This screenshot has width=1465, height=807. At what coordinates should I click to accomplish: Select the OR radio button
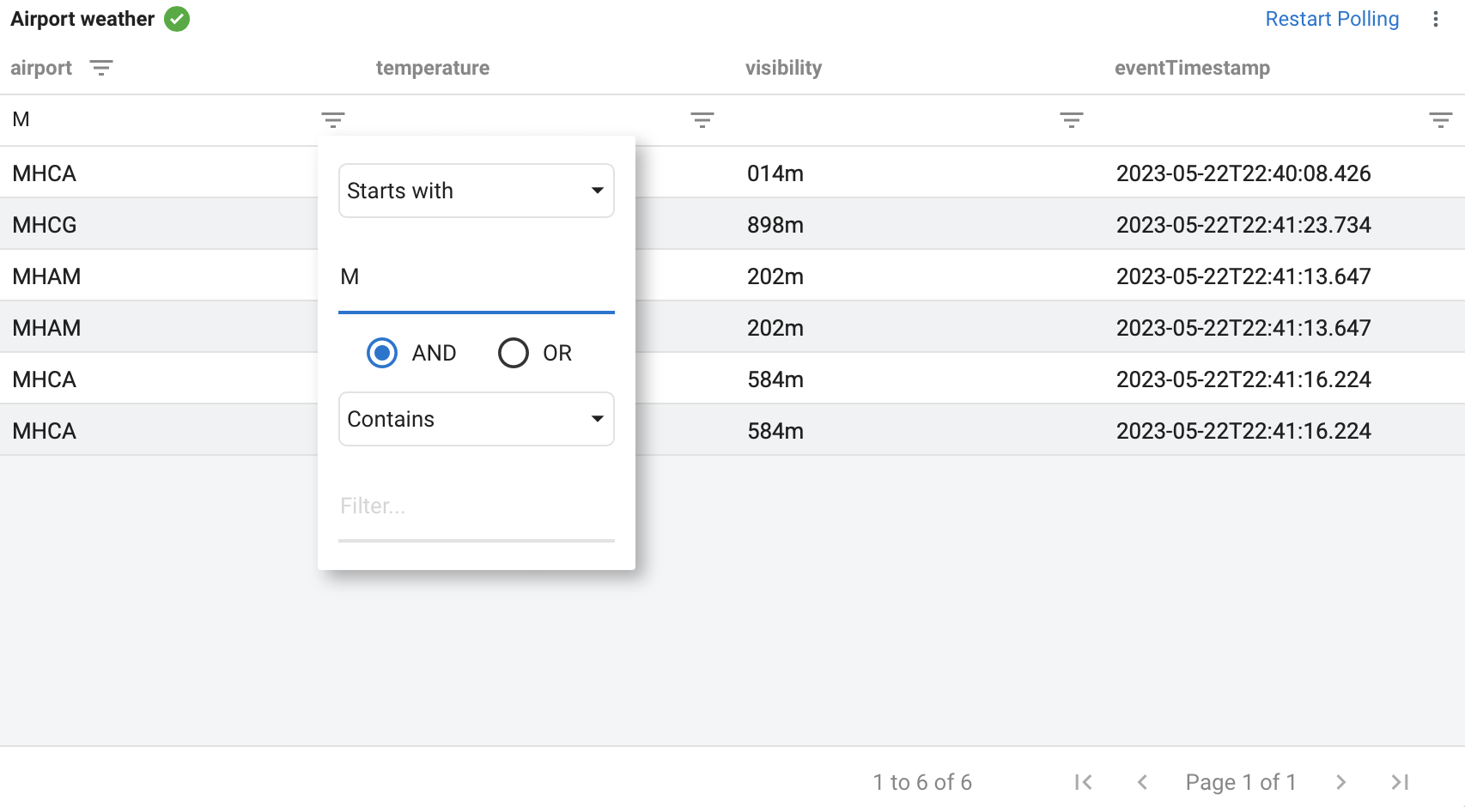coord(514,353)
